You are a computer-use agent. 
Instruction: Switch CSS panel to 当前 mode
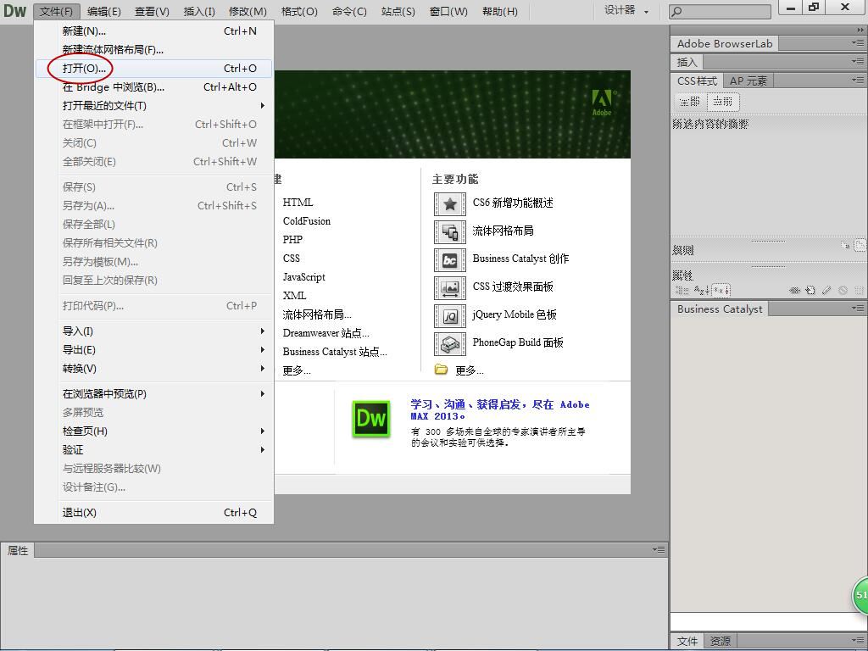click(x=722, y=102)
